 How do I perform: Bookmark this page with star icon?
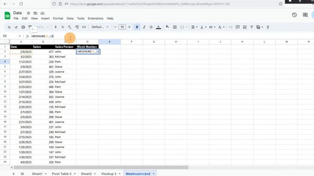[x=281, y=4]
